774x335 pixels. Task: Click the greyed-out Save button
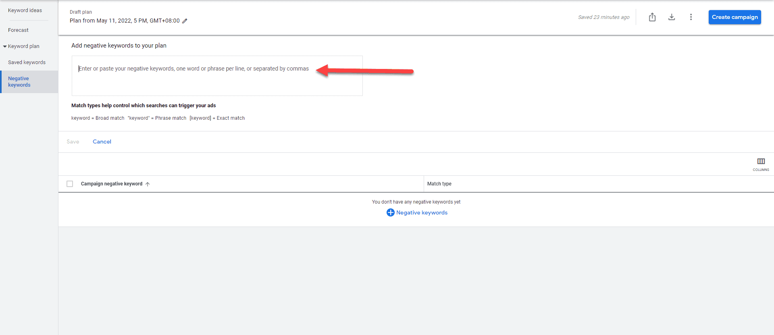pyautogui.click(x=73, y=141)
